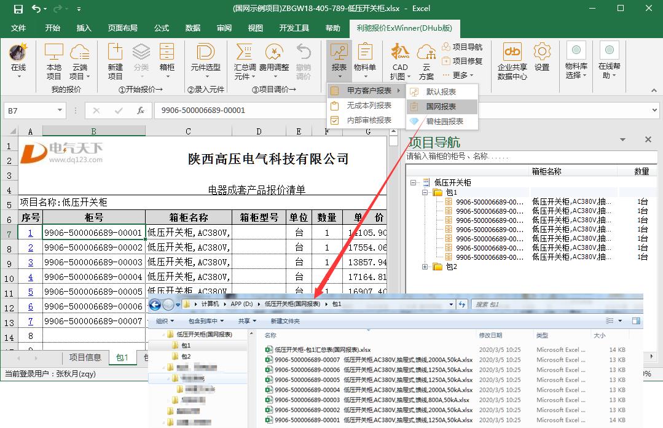Click refresh icon in Explorer address bar
663x428 pixels.
[x=461, y=304]
